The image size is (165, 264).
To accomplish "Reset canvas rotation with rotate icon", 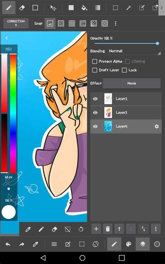I will pos(81,229).
